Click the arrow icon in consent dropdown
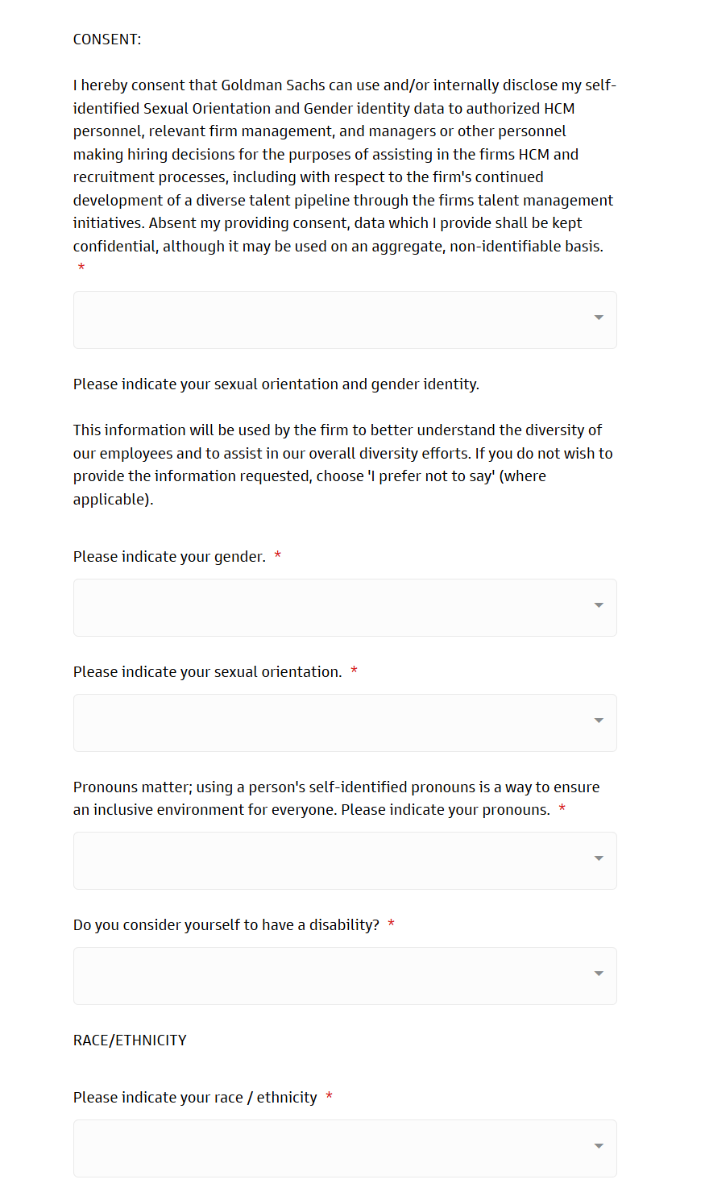 click(599, 318)
